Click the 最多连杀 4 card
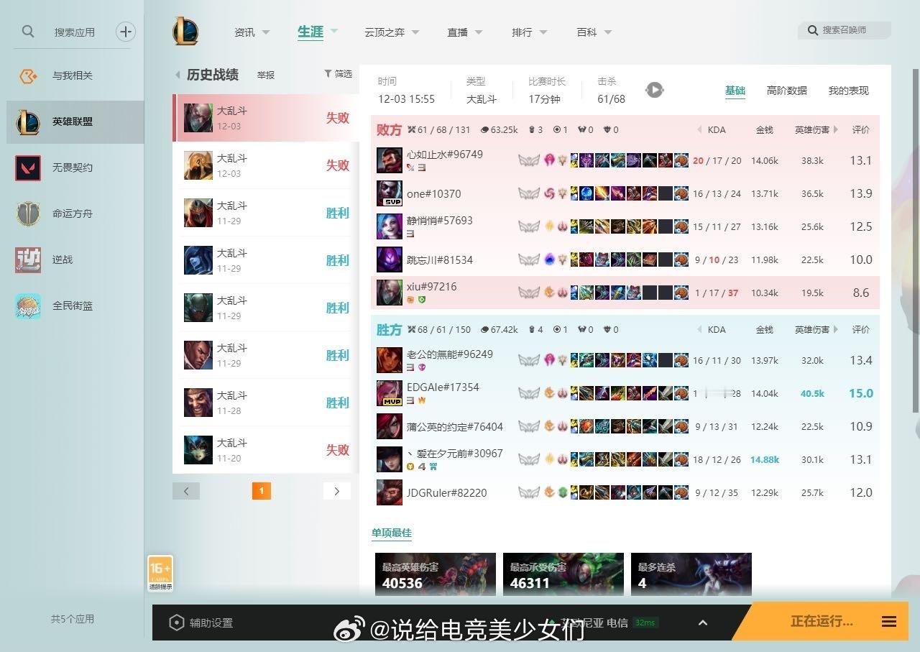Viewport: 920px width, 652px height. pos(691,574)
